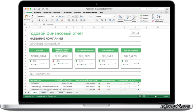The width and height of the screenshot is (193, 112).
Task: Click the Paste clipboard icon
Action: click(26, 17)
